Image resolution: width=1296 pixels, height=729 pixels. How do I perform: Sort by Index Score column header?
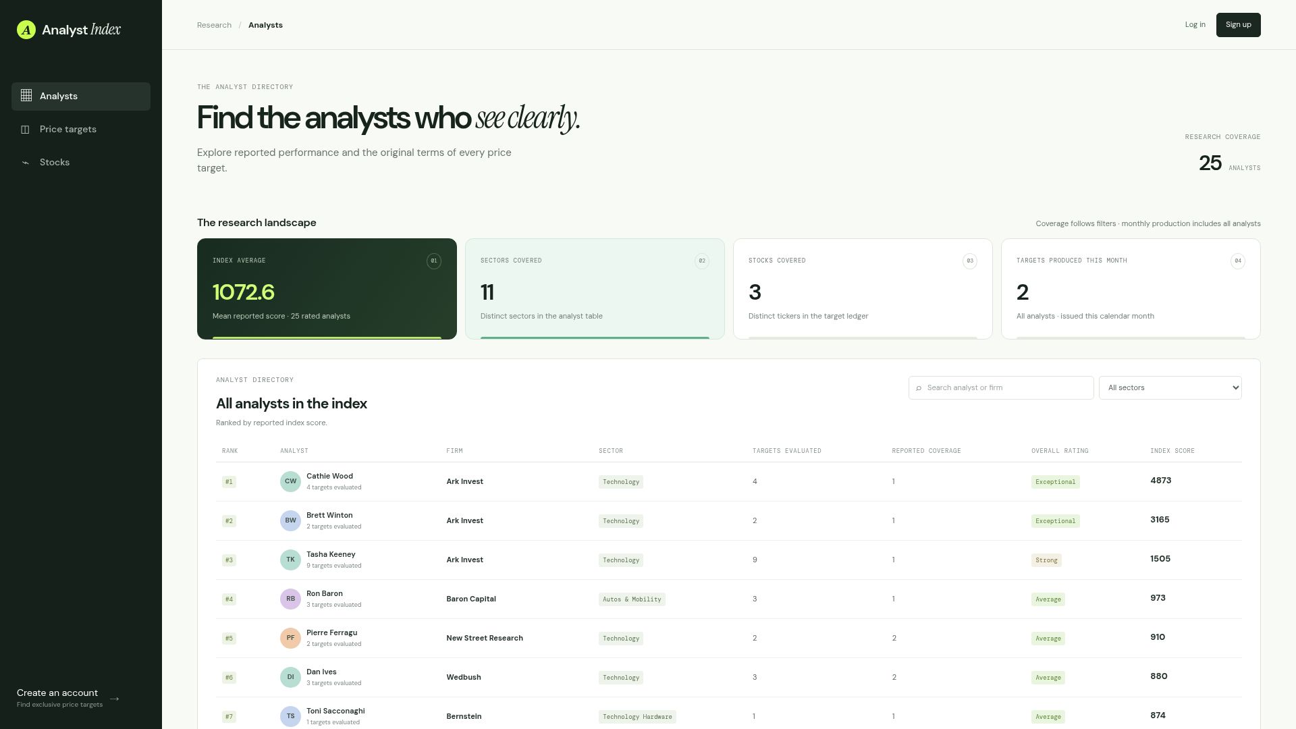tap(1172, 451)
